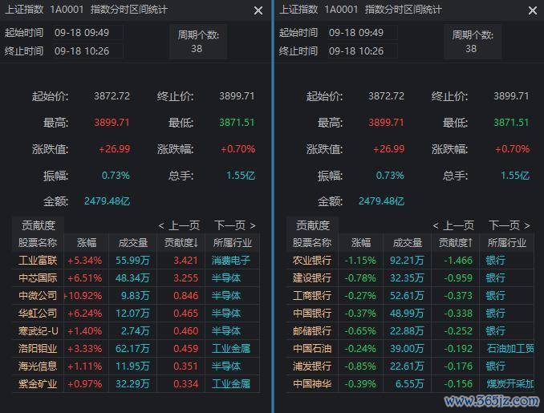
Task: Go to previous page in left panel
Action: (x=179, y=225)
